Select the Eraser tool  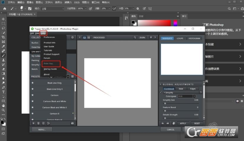3,69
